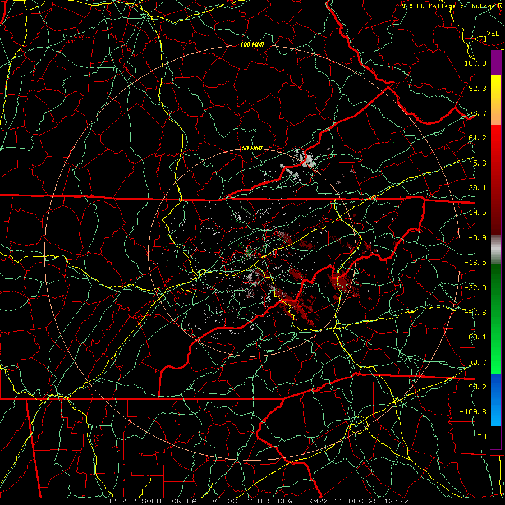Select the 45.6 value on the velocity scale

478,163
